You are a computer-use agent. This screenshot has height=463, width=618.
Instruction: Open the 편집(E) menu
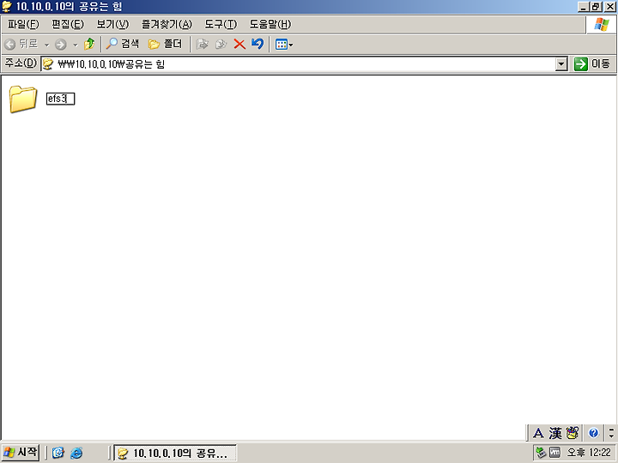point(68,24)
